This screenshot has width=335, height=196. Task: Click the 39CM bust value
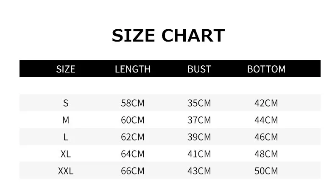199,137
